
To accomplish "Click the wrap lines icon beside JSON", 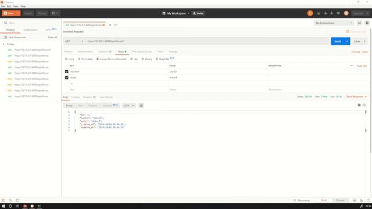I will [x=141, y=106].
